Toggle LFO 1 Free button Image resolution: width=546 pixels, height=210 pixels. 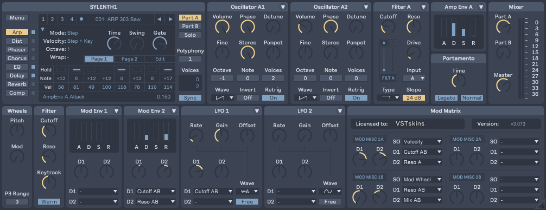(247, 202)
